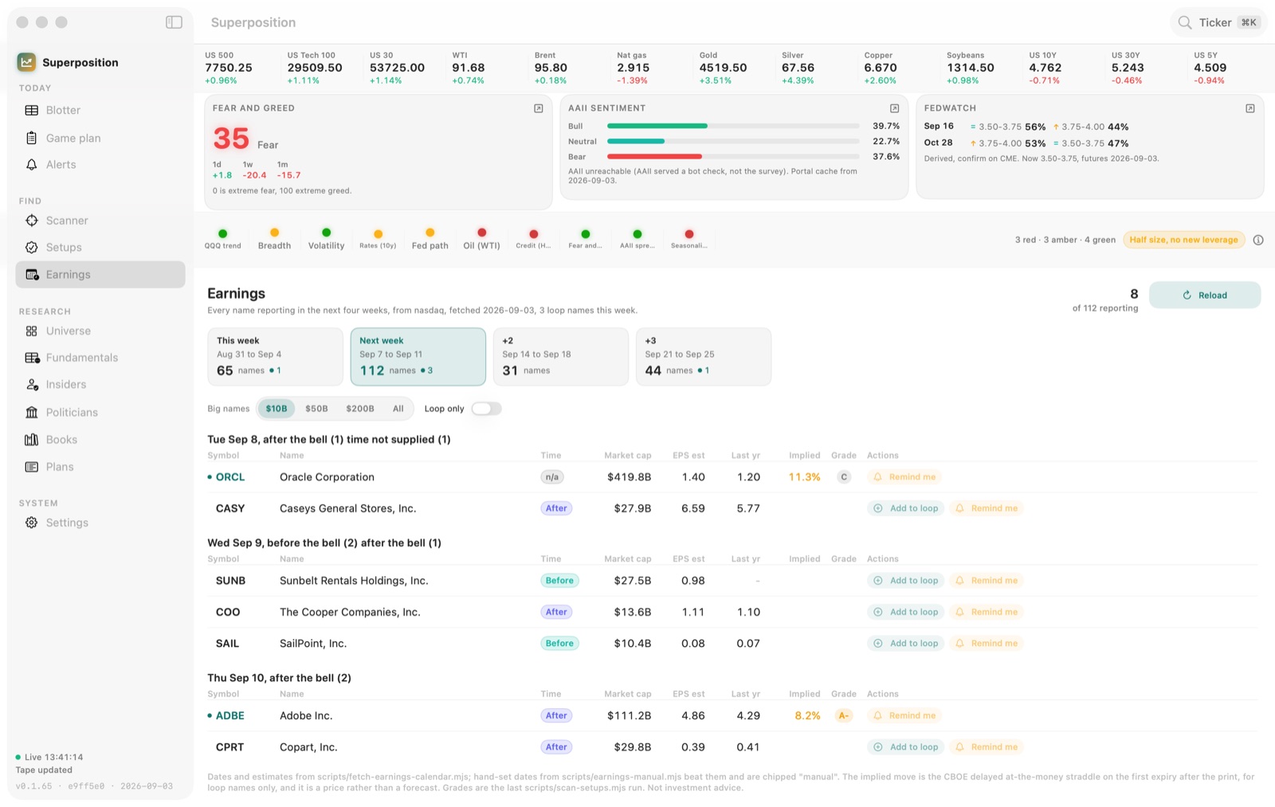Image resolution: width=1275 pixels, height=807 pixels.
Task: Click the AAII Neutral sentiment bar
Action: coord(733,141)
